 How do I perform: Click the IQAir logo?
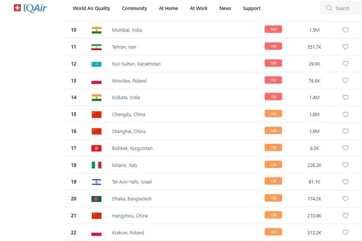[x=30, y=8]
